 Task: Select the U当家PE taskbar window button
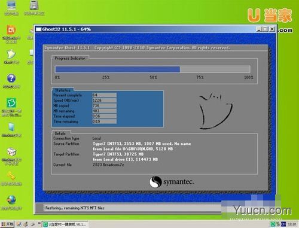point(65,224)
